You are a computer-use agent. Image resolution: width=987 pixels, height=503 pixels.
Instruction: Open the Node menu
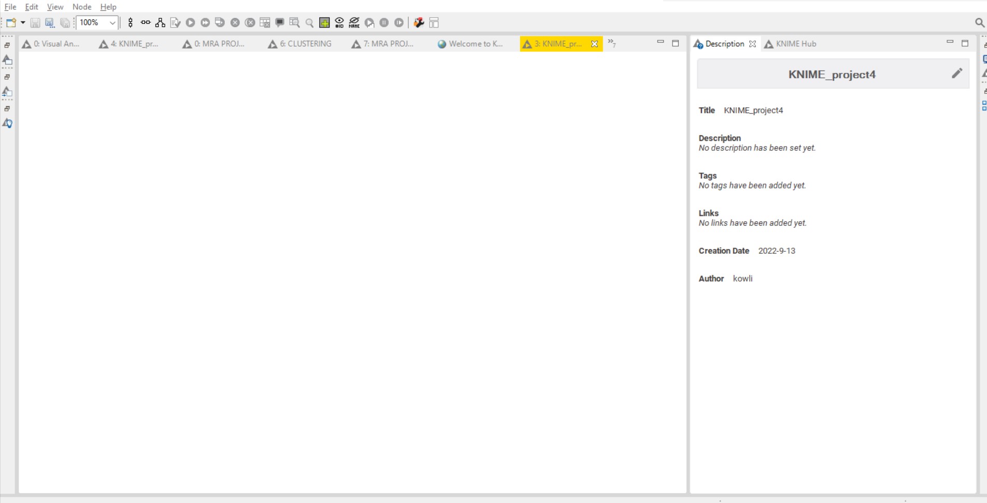pyautogui.click(x=82, y=7)
